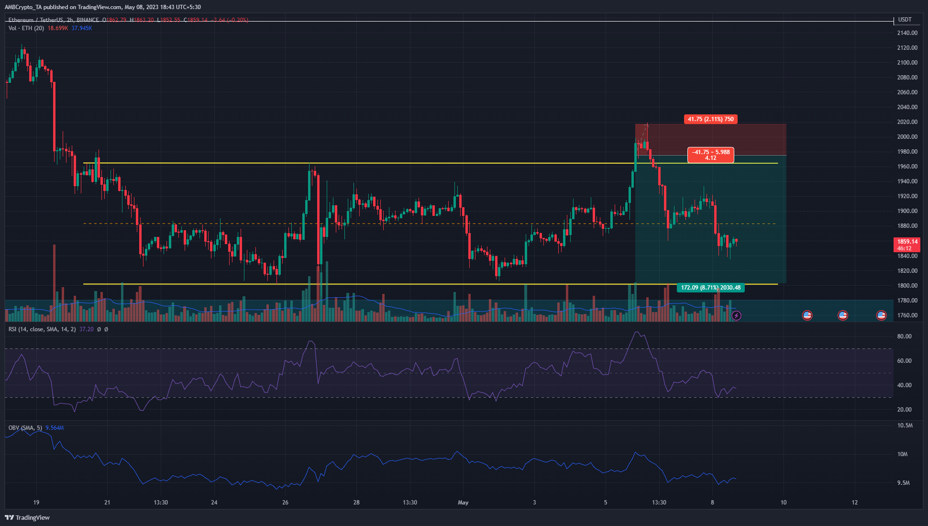This screenshot has width=928, height=526.
Task: Click the 1800.00 price axis label
Action: click(x=907, y=286)
